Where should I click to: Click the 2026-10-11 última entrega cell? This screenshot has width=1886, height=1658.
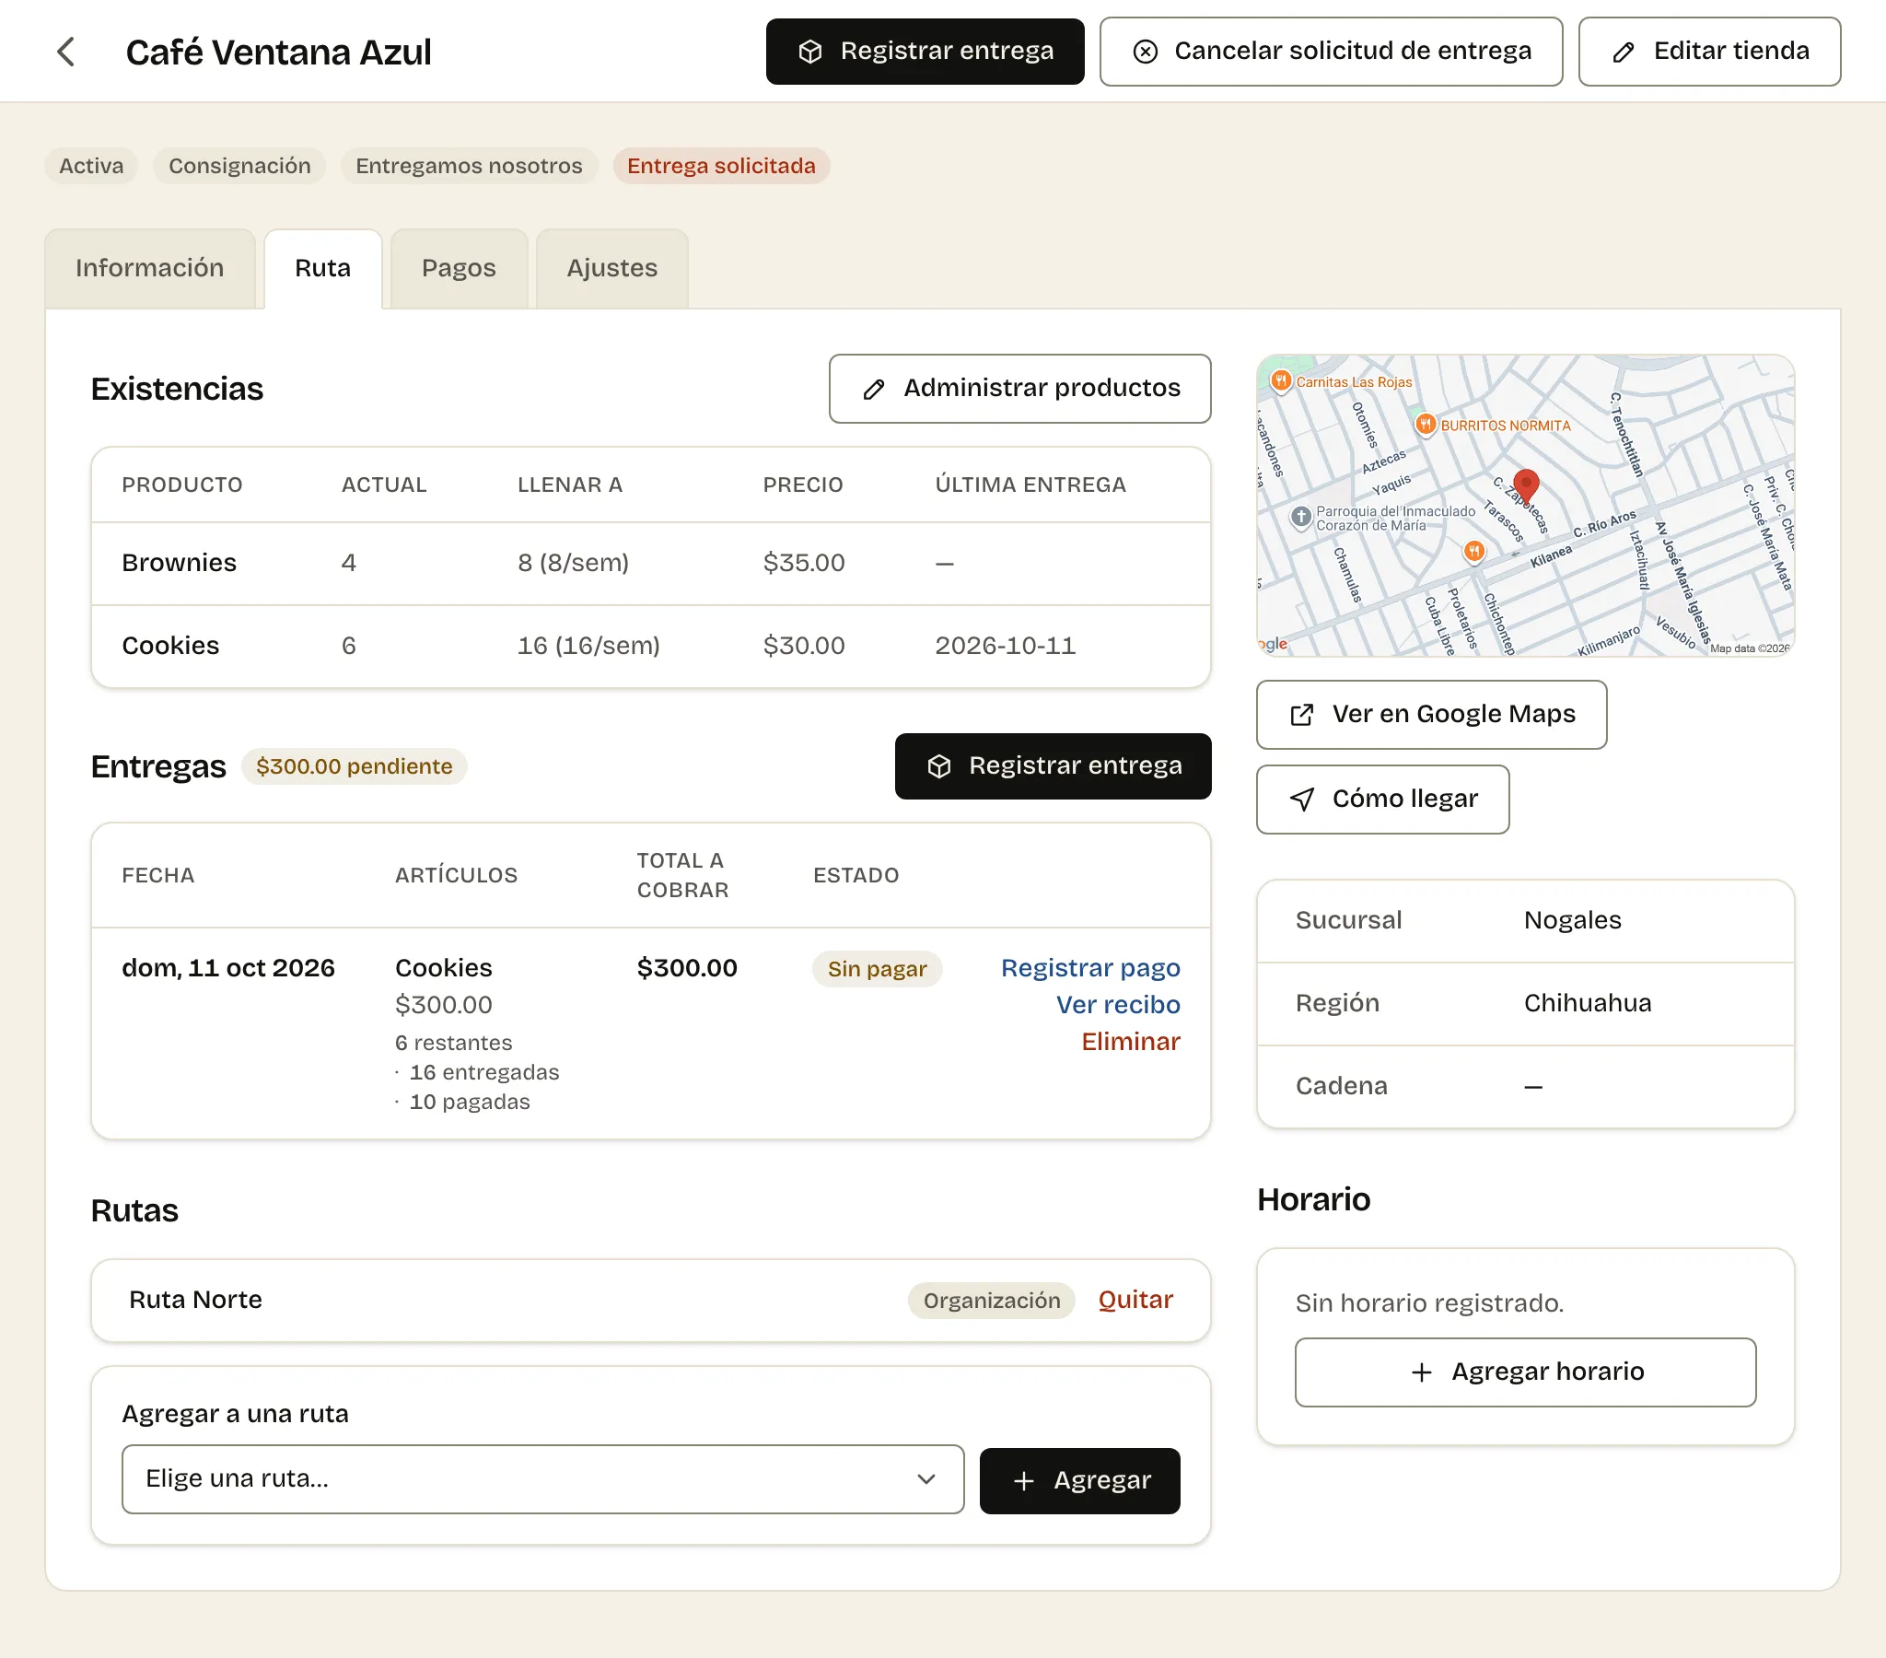click(x=1005, y=647)
